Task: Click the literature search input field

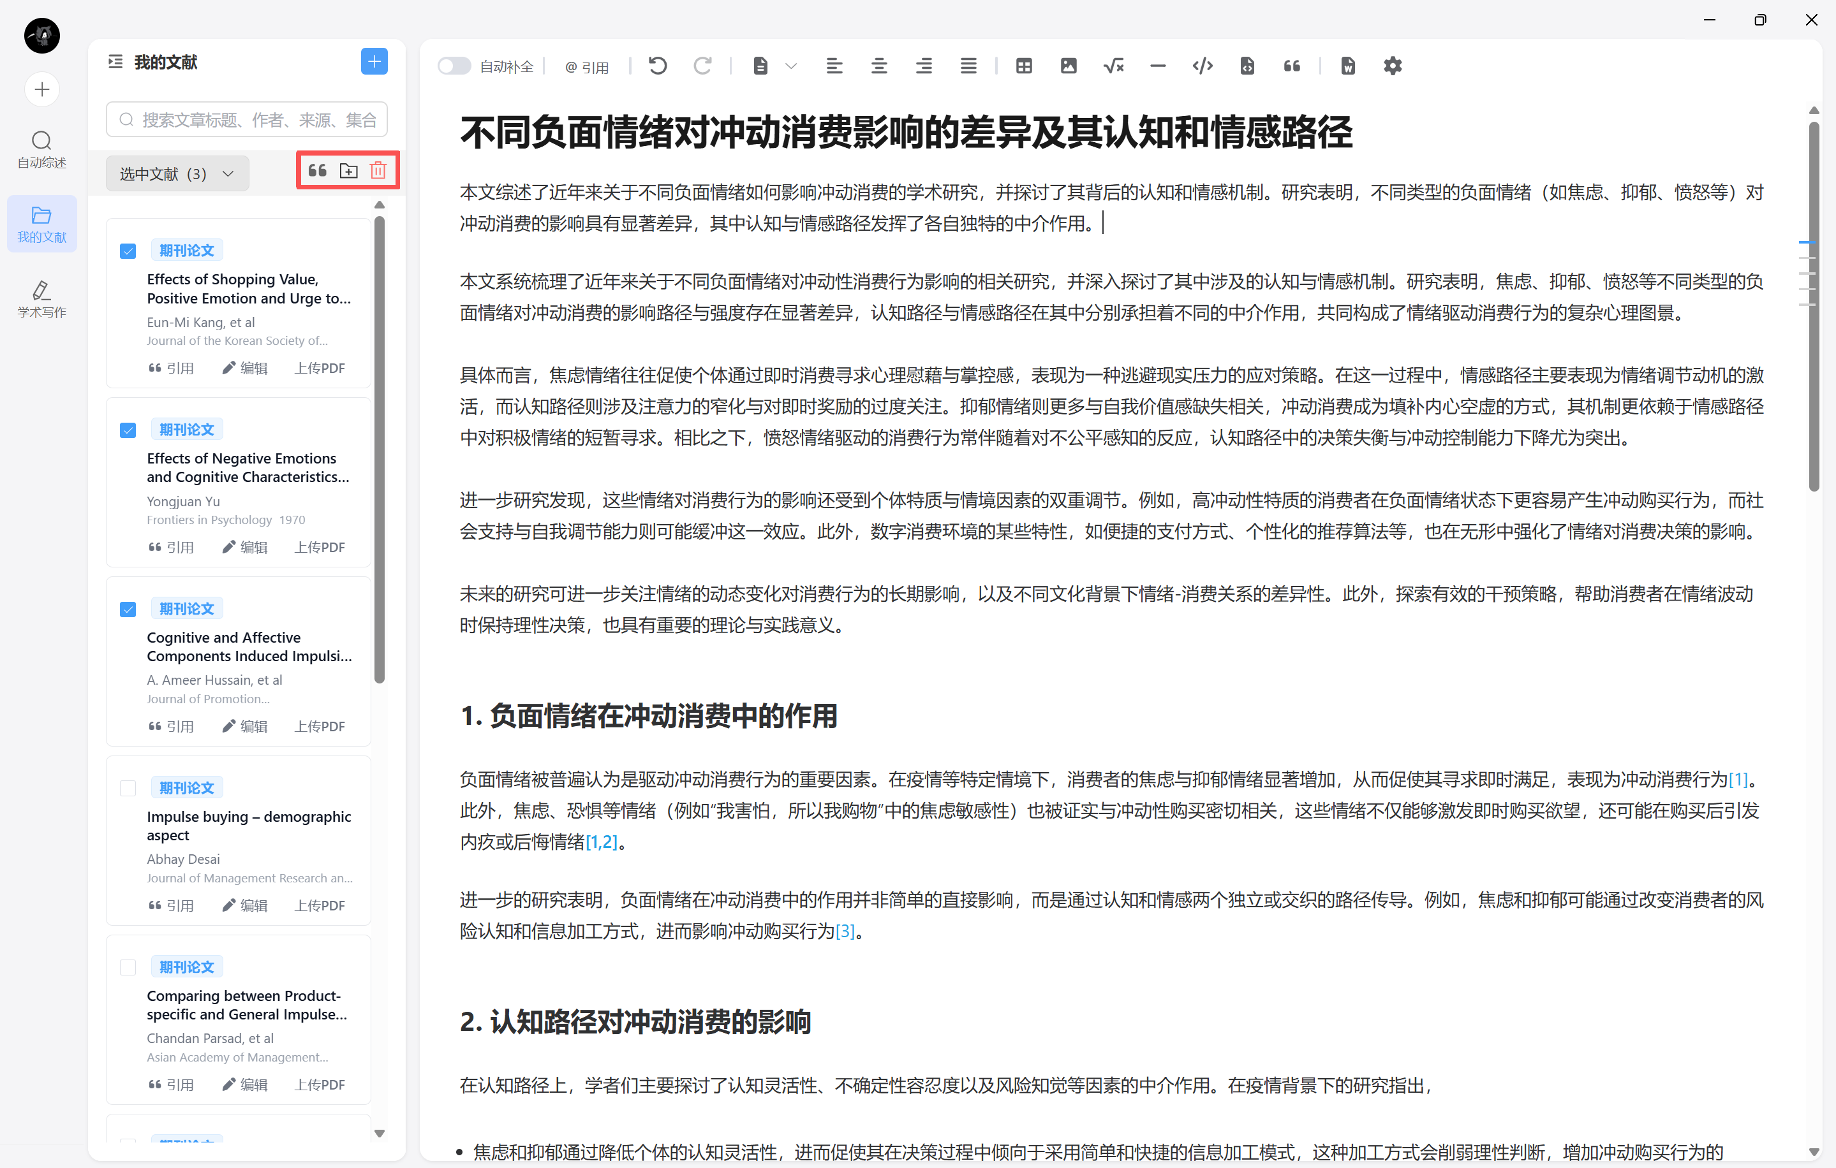Action: tap(248, 120)
